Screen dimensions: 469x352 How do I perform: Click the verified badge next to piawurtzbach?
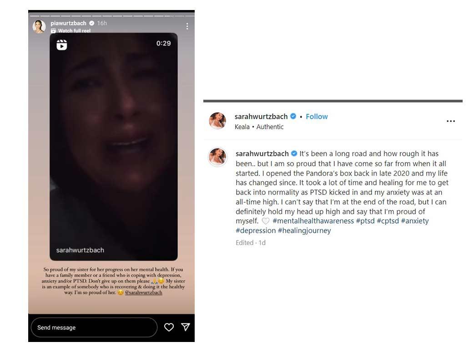92,23
